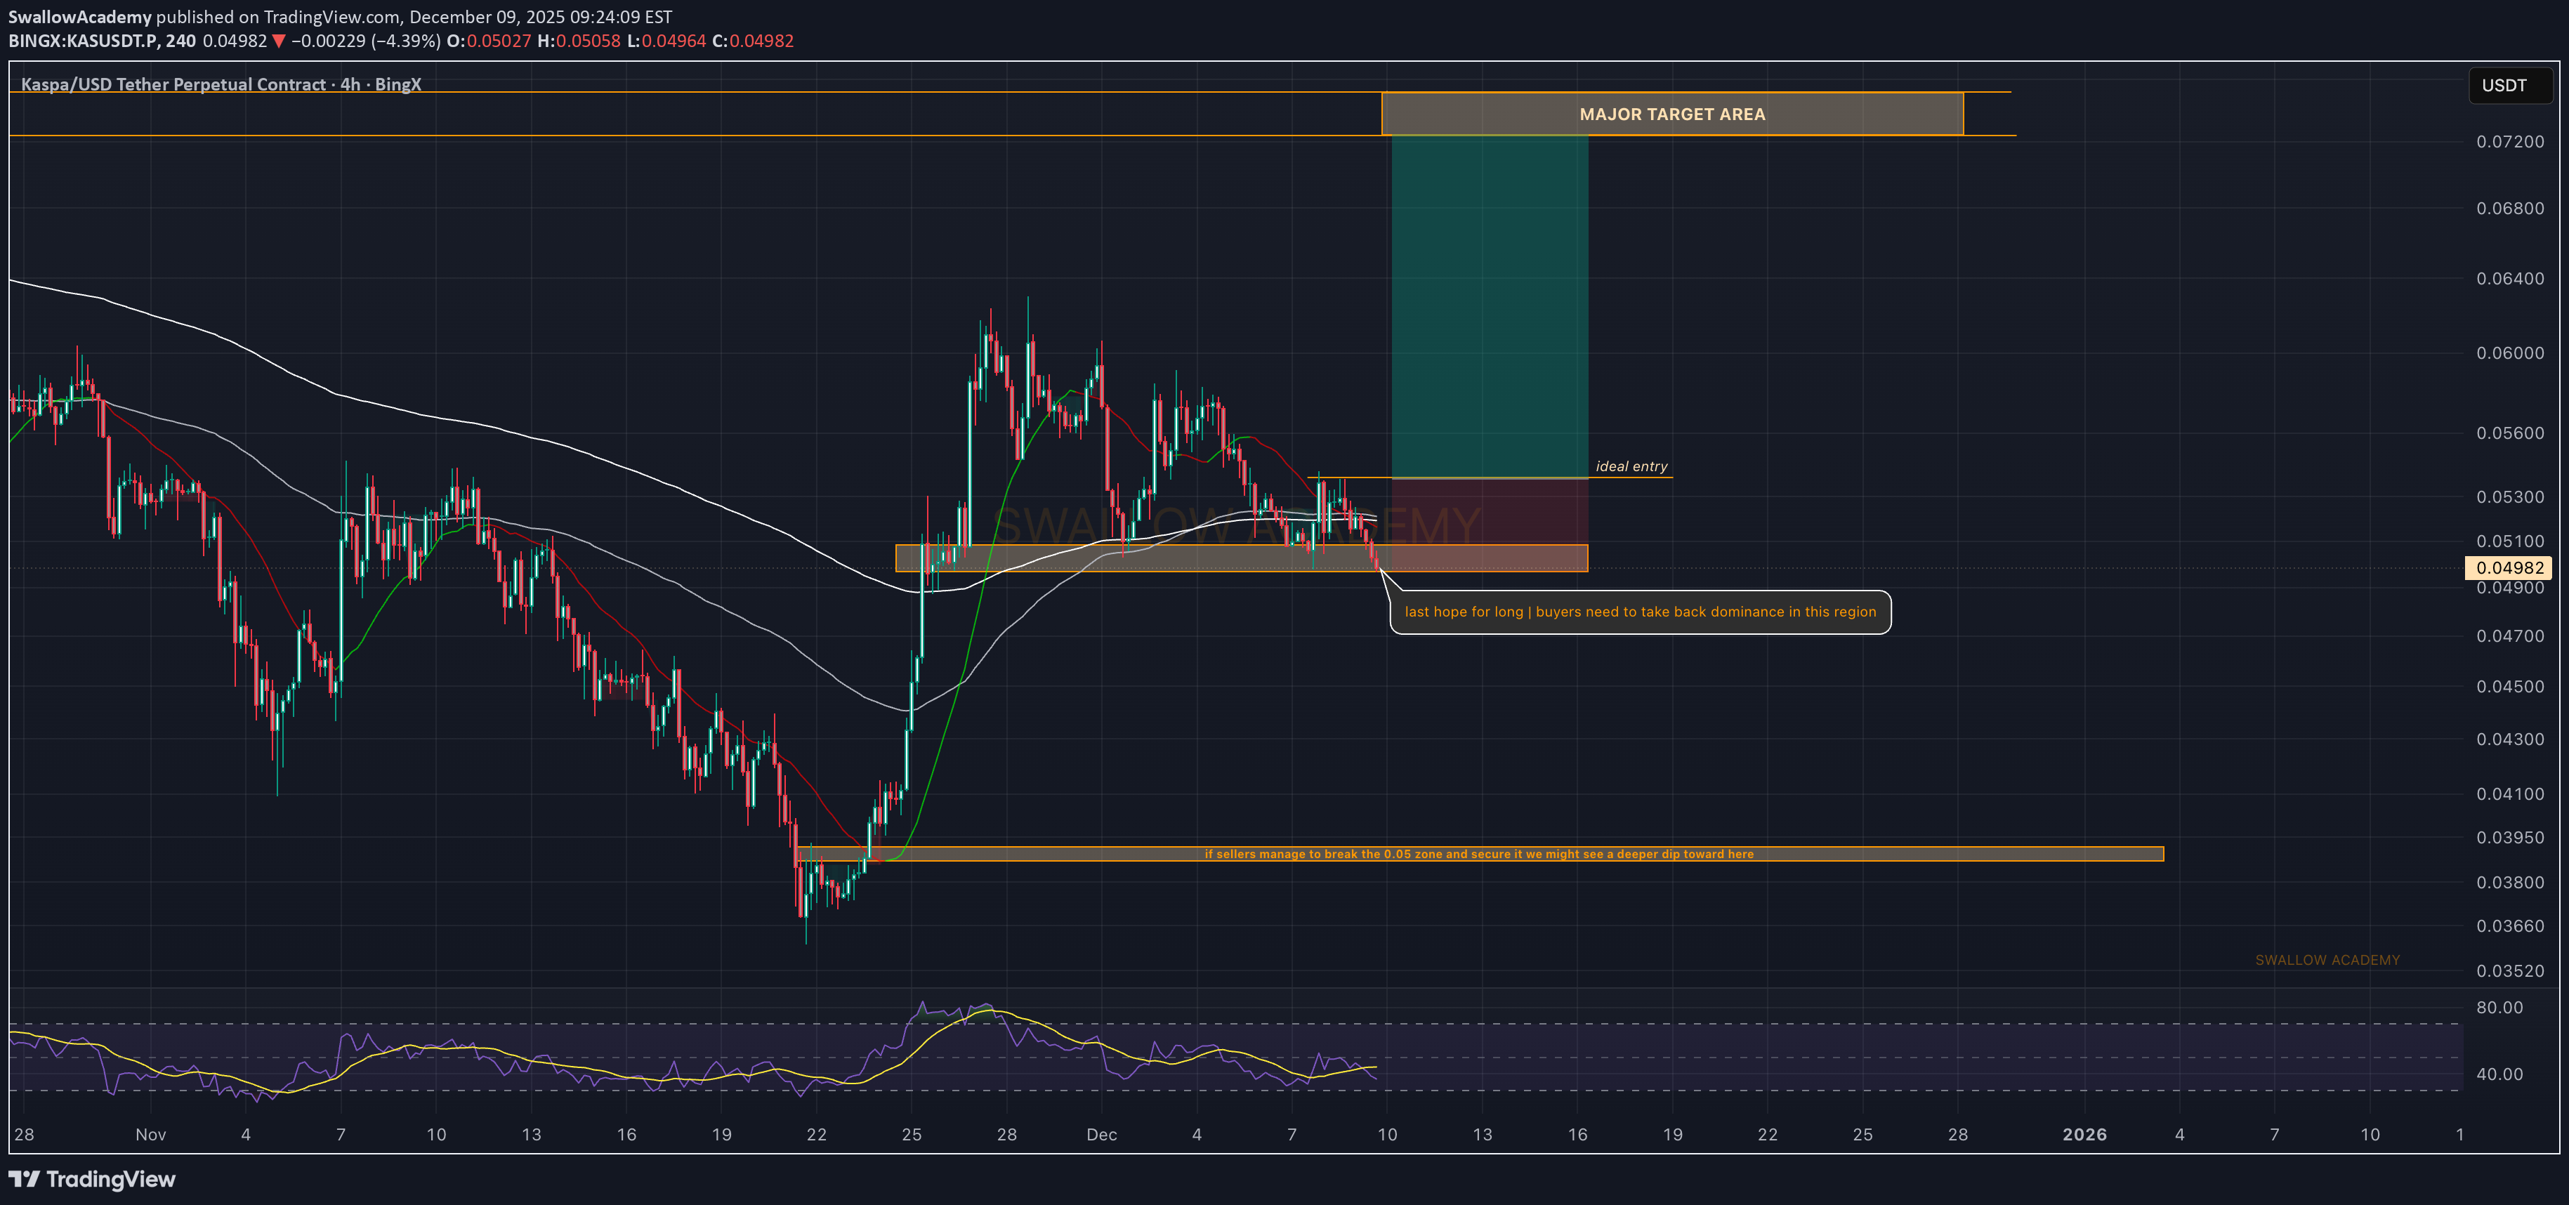Select the MAJOR TARGET AREA box
This screenshot has width=2569, height=1205.
pos(1671,114)
